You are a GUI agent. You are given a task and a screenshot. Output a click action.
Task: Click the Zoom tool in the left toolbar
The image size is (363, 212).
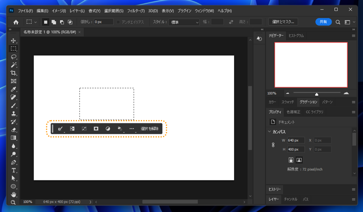(x=13, y=202)
